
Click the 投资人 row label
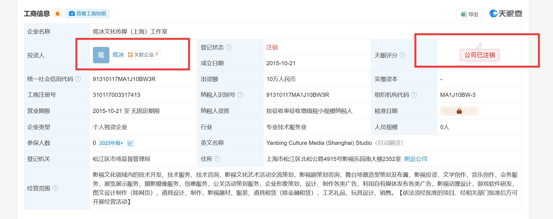(x=36, y=55)
